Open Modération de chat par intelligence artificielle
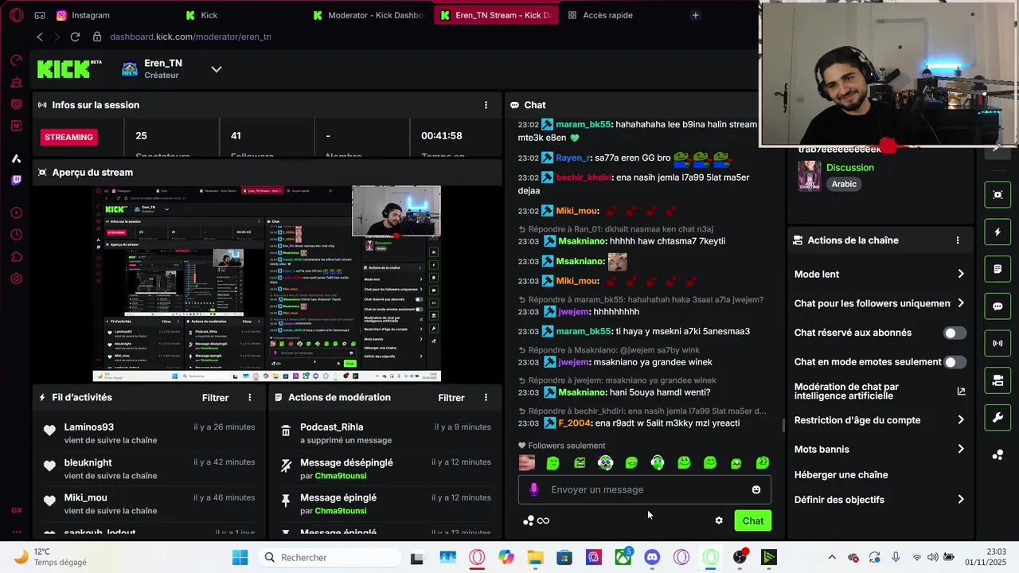Viewport: 1019px width, 573px height. click(879, 391)
